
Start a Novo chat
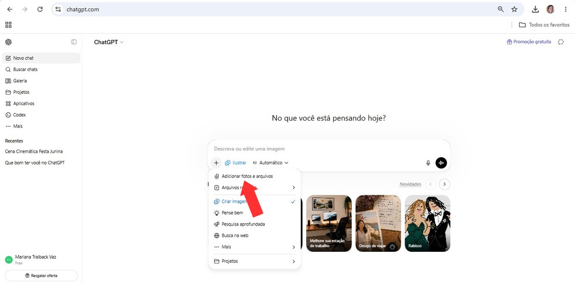pyautogui.click(x=41, y=58)
